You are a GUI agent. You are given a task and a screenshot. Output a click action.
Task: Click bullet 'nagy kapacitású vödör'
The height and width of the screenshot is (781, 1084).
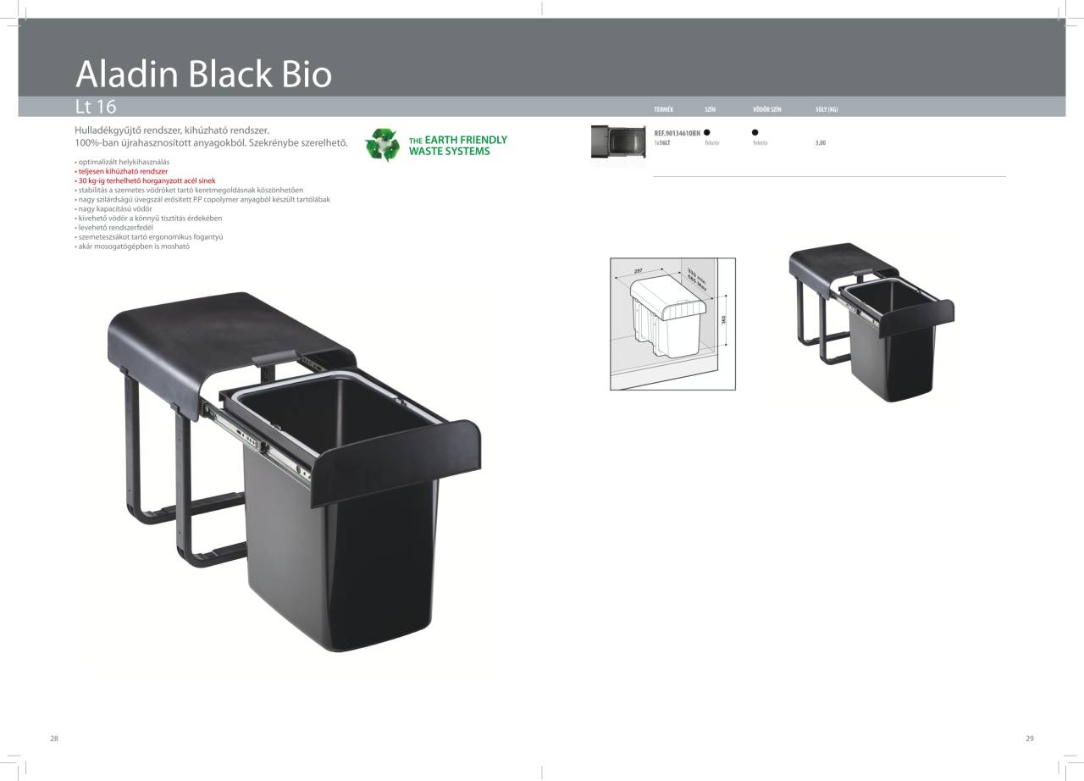point(113,208)
